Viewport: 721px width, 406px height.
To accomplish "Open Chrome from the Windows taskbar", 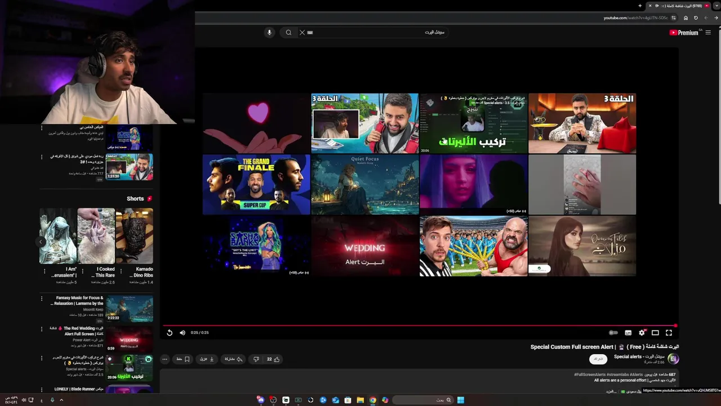I will 372,400.
